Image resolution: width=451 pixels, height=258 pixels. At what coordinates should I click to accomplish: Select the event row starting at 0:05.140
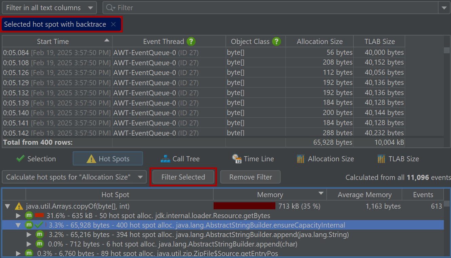click(203, 113)
